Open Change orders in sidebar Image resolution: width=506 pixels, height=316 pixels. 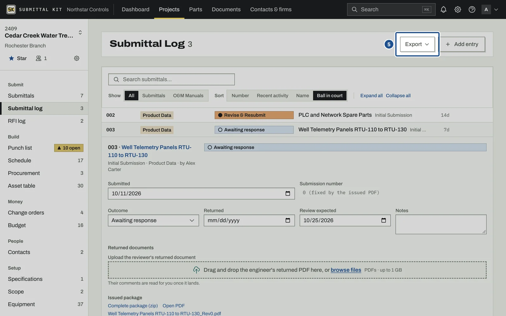[x=44, y=213]
